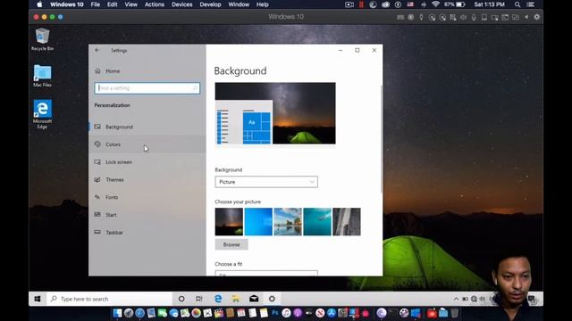This screenshot has height=321, width=572.
Task: Click the Settings gear on the Windows taskbar
Action: (x=272, y=299)
